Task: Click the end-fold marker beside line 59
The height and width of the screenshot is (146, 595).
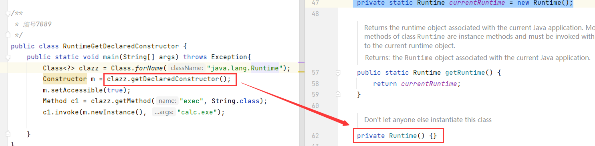Action: (x=338, y=95)
